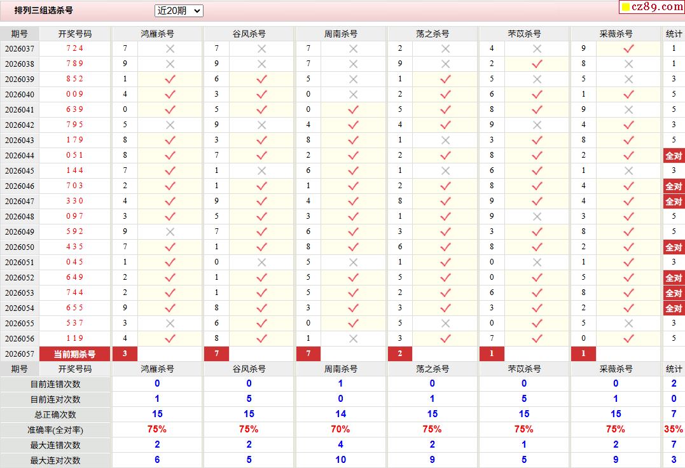685x468 pixels.
Task: Click the 35% all-correct rate in 统计 column
Action: click(x=674, y=430)
